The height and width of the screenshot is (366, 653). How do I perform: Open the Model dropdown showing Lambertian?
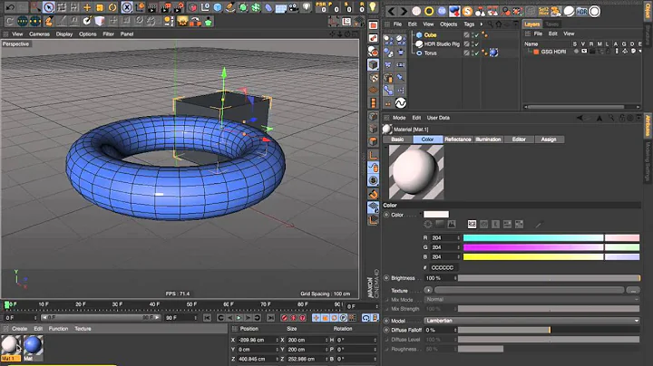pos(531,321)
